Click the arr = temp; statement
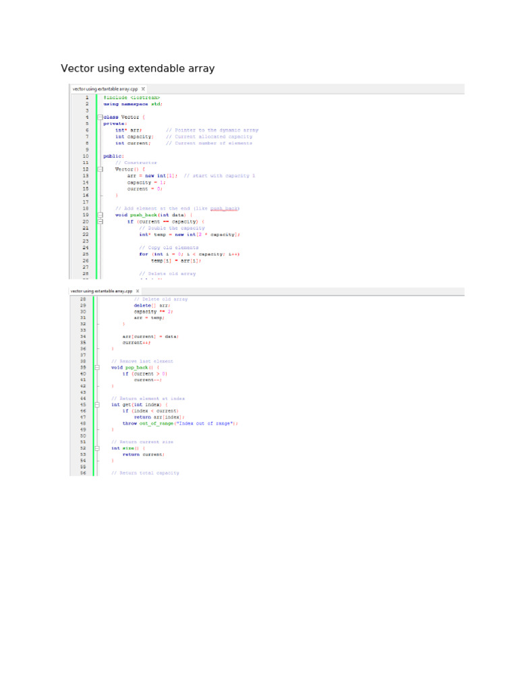Screen dimensions: 518x691 (149, 318)
